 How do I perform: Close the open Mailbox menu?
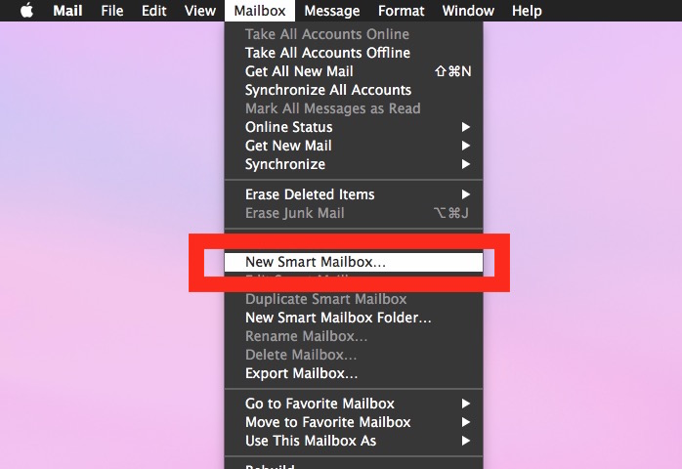point(260,11)
